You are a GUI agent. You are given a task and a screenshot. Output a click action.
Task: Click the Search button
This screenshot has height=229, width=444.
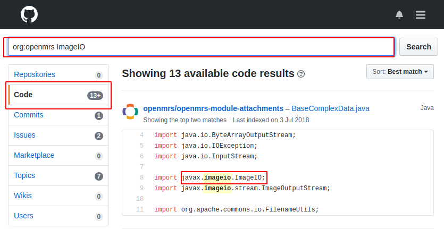pos(418,47)
